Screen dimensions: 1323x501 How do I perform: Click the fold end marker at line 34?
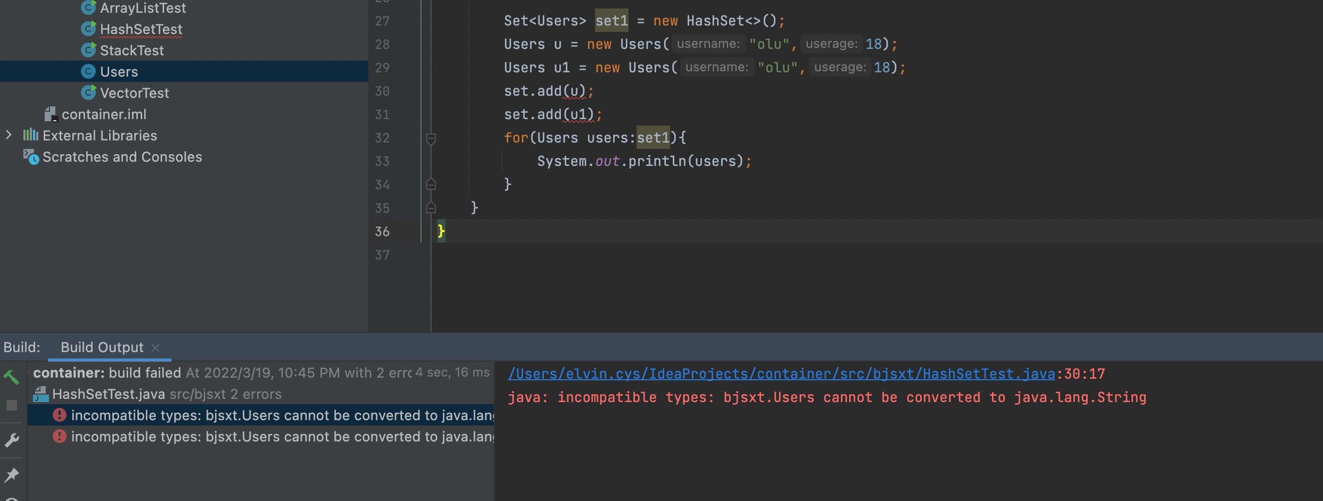coord(431,185)
